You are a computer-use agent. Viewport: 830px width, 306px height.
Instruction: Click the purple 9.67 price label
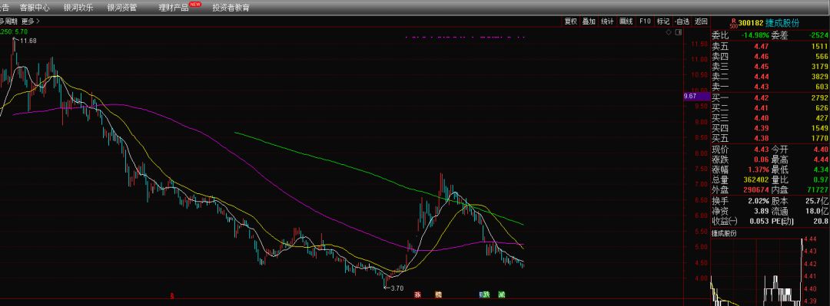point(696,96)
